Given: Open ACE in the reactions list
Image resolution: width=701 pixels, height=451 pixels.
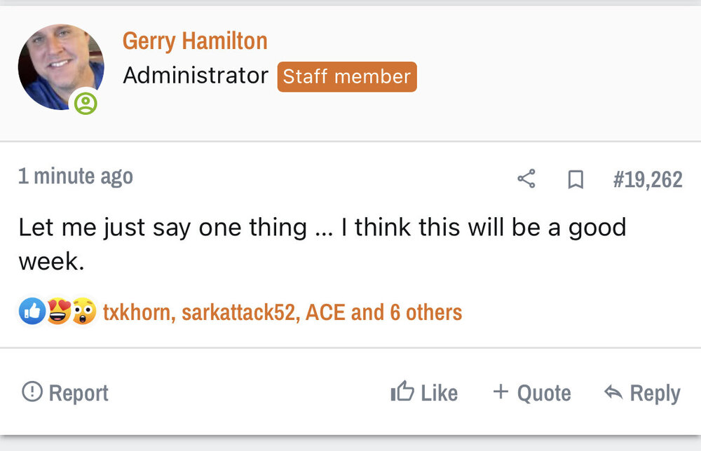Looking at the screenshot, I should [x=325, y=312].
